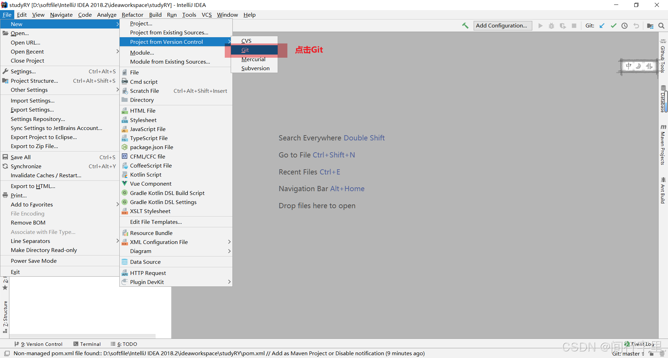The height and width of the screenshot is (358, 668).
Task: Expand the New submenu
Action: pyautogui.click(x=60, y=24)
